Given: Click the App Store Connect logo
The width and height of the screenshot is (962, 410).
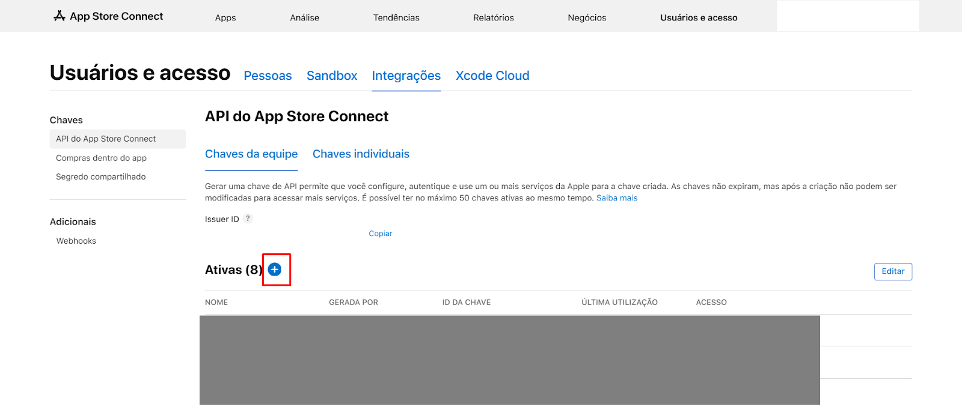Looking at the screenshot, I should [x=108, y=16].
